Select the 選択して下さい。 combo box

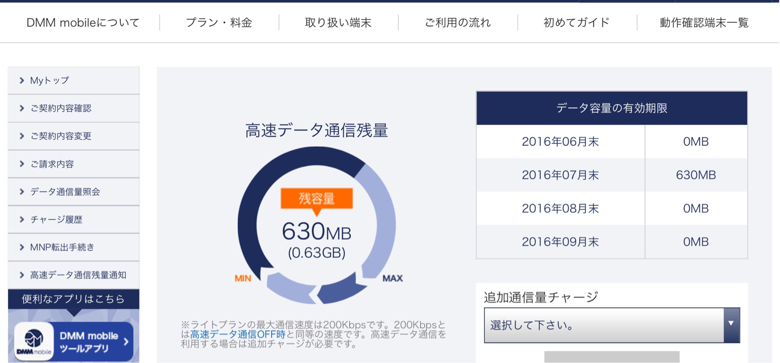click(x=612, y=325)
